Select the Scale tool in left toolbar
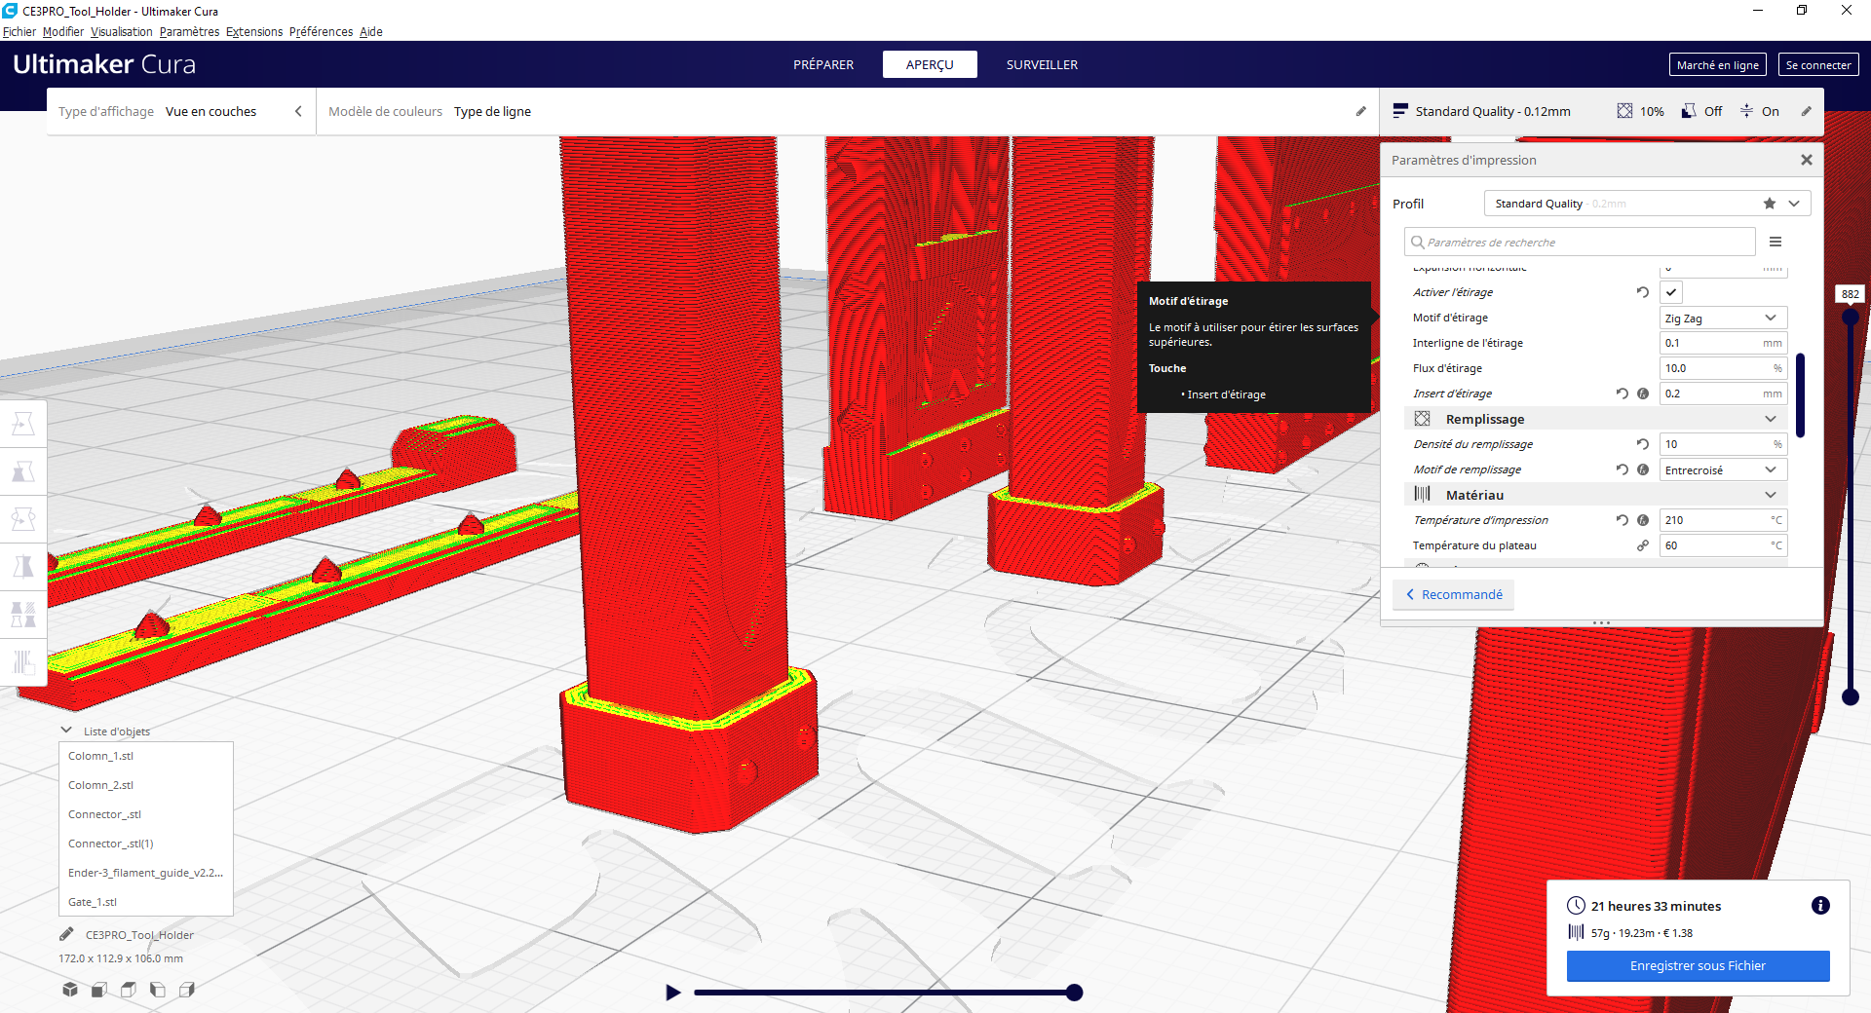The width and height of the screenshot is (1871, 1013). tap(23, 471)
